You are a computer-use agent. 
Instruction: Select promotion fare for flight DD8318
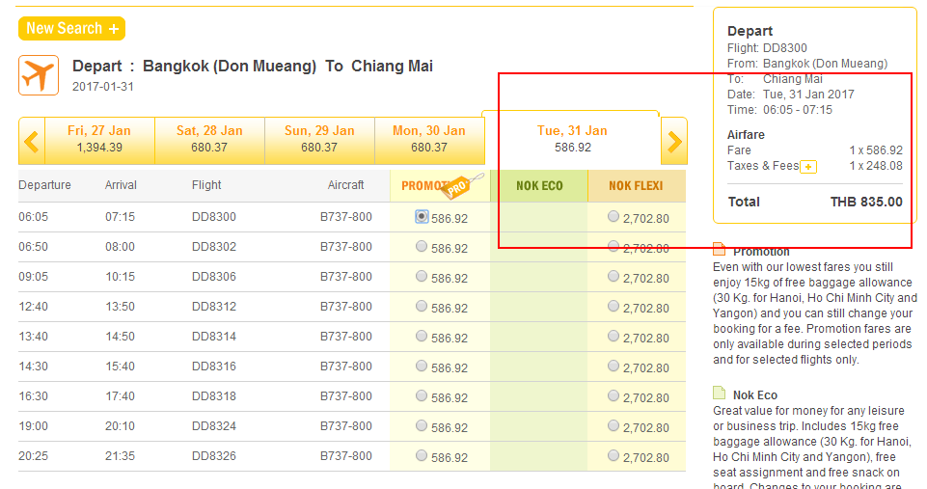click(421, 395)
